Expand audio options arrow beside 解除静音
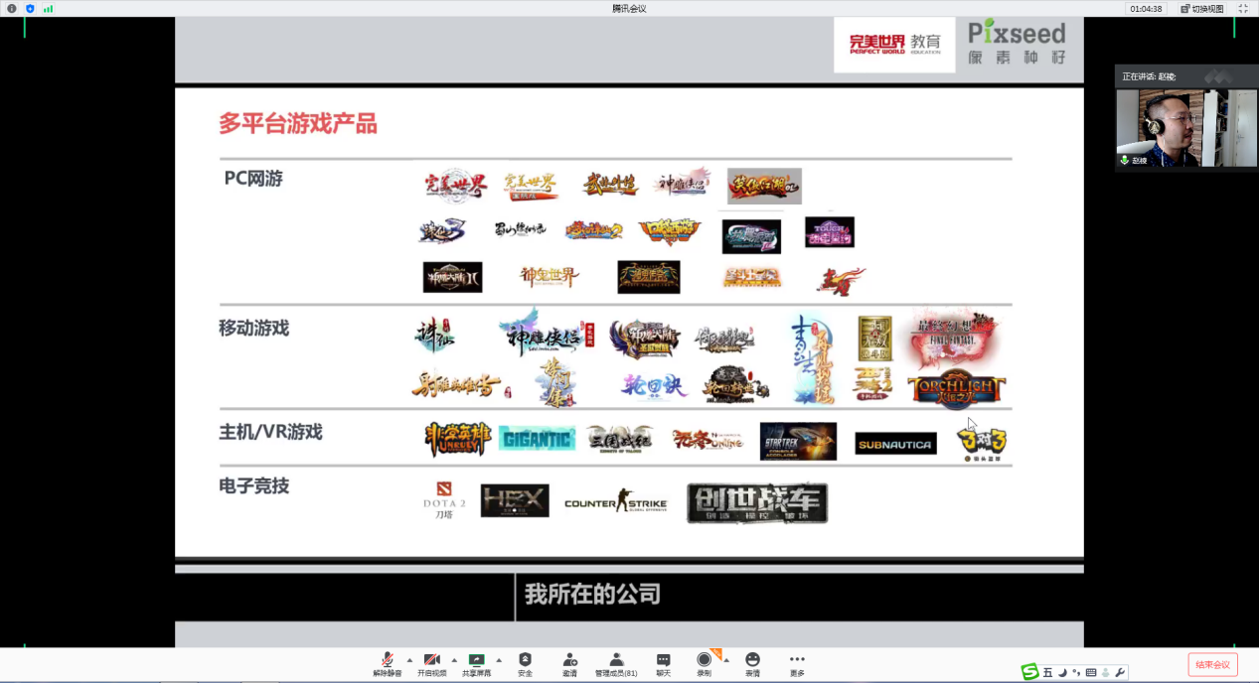 tap(409, 659)
